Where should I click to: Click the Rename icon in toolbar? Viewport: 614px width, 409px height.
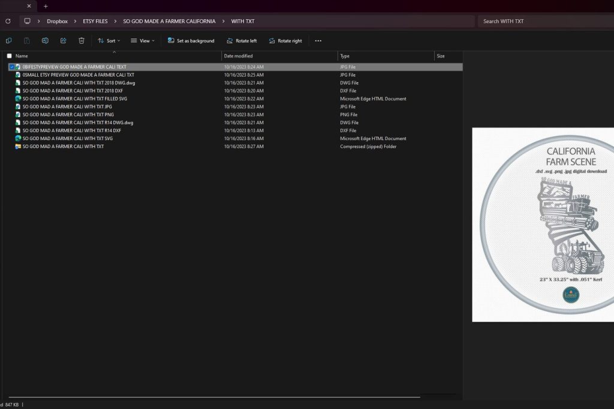click(x=45, y=41)
